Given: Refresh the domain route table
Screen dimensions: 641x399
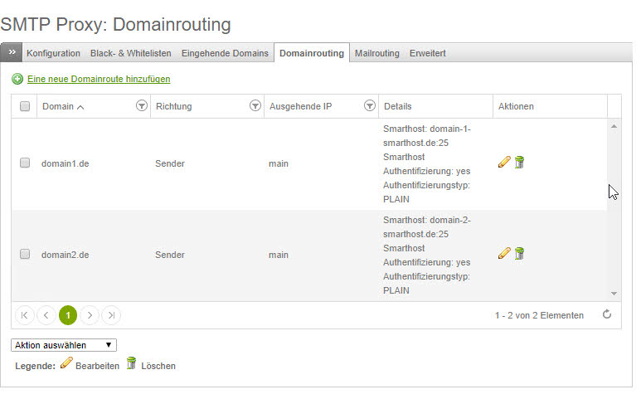Looking at the screenshot, I should (x=607, y=314).
